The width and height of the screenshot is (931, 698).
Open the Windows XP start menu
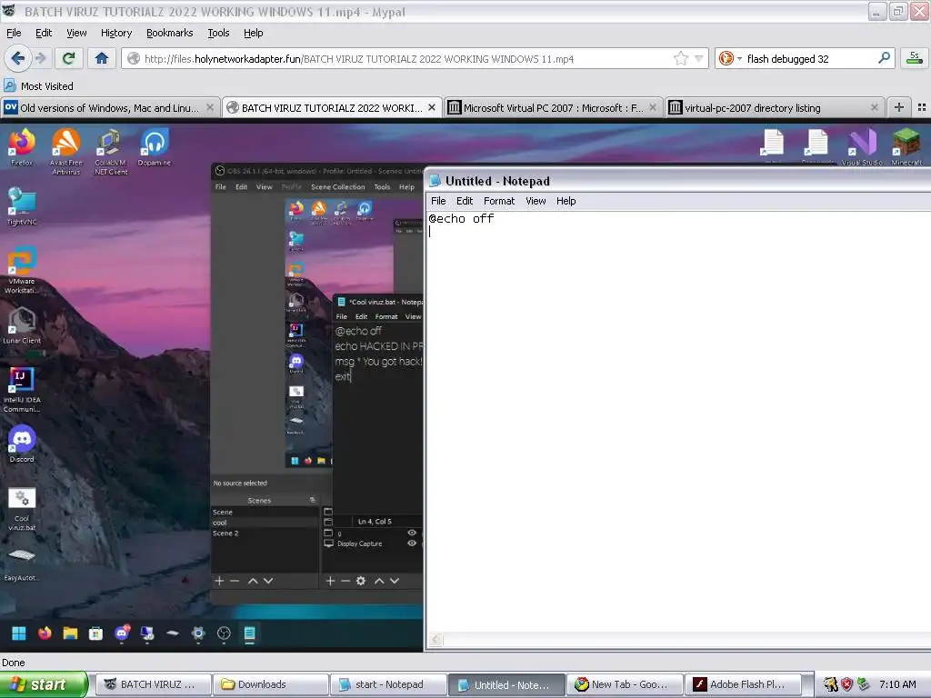(44, 684)
